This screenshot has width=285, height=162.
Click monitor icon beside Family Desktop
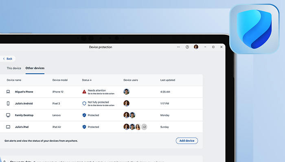(8, 115)
